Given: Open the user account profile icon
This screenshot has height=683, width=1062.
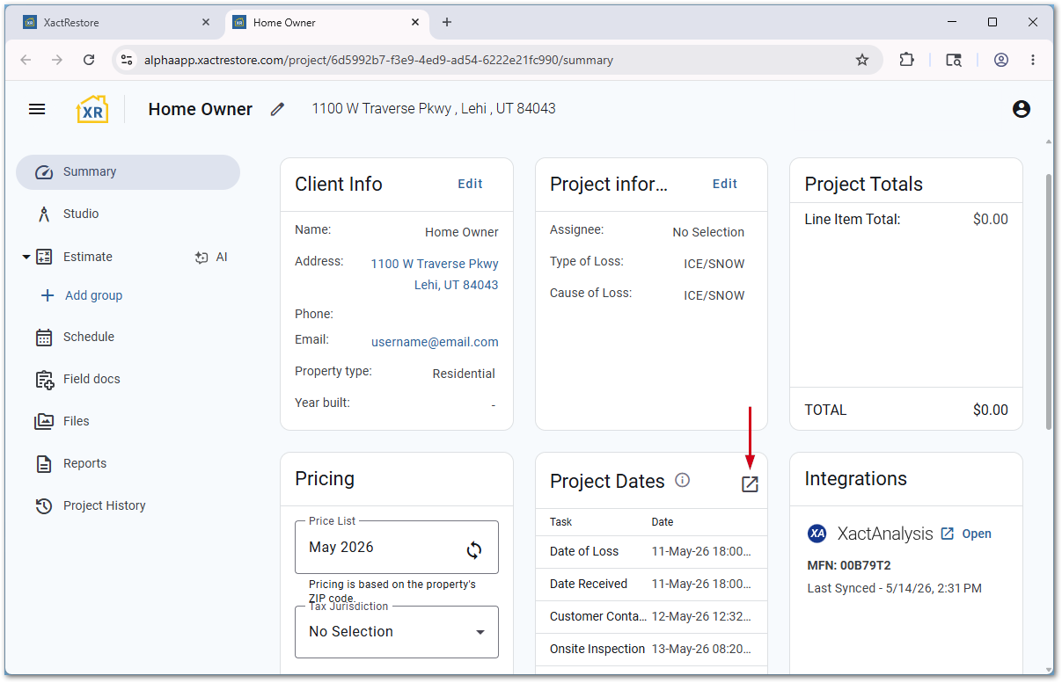Looking at the screenshot, I should (x=1022, y=109).
